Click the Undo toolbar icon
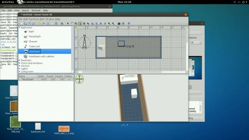249x140 pixels. coord(40,23)
